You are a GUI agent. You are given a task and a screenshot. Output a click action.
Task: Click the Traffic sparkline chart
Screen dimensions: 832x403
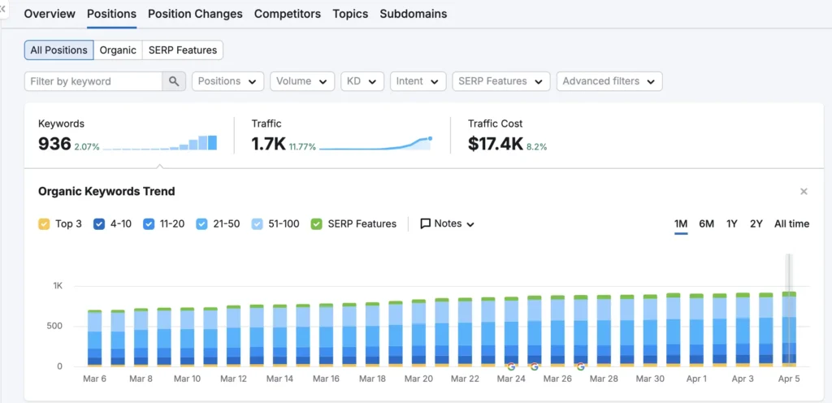click(375, 144)
